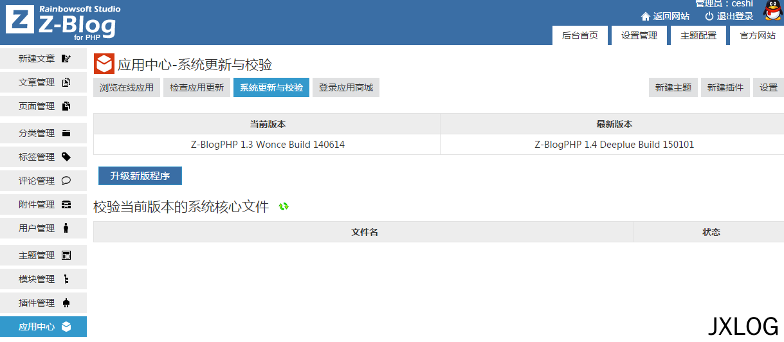Select the 系统更新与校验 sub-tab
This screenshot has width=784, height=342.
(271, 87)
